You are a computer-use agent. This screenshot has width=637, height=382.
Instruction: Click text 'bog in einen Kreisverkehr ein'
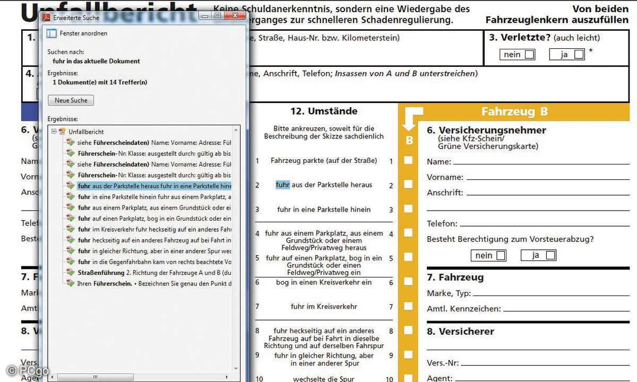[x=324, y=282]
